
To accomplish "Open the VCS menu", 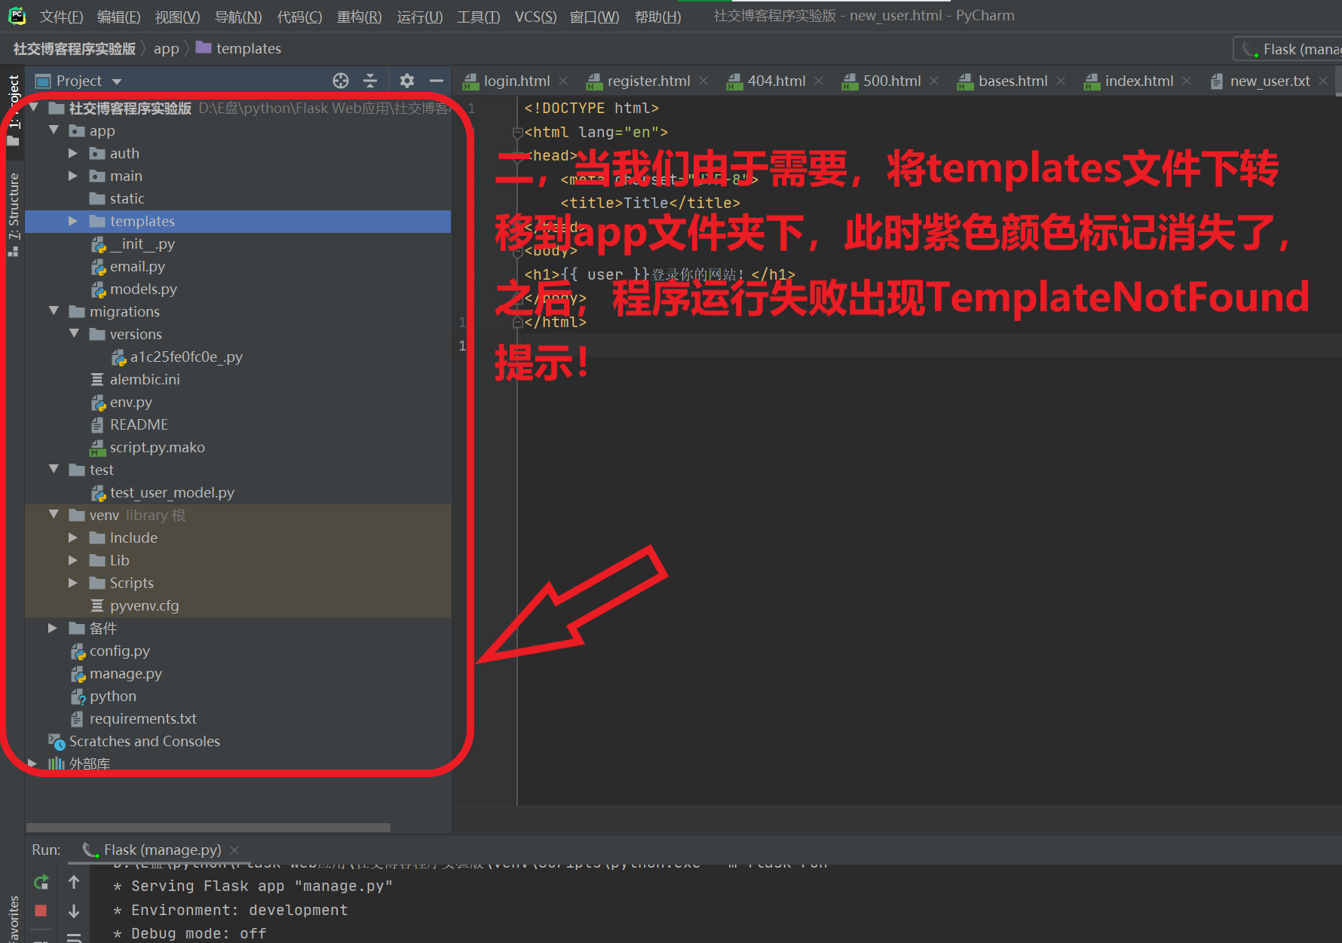I will 535,16.
